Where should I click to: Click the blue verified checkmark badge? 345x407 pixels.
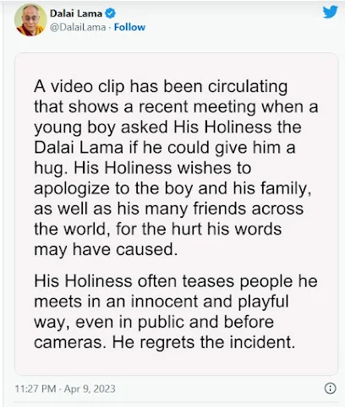click(x=110, y=14)
